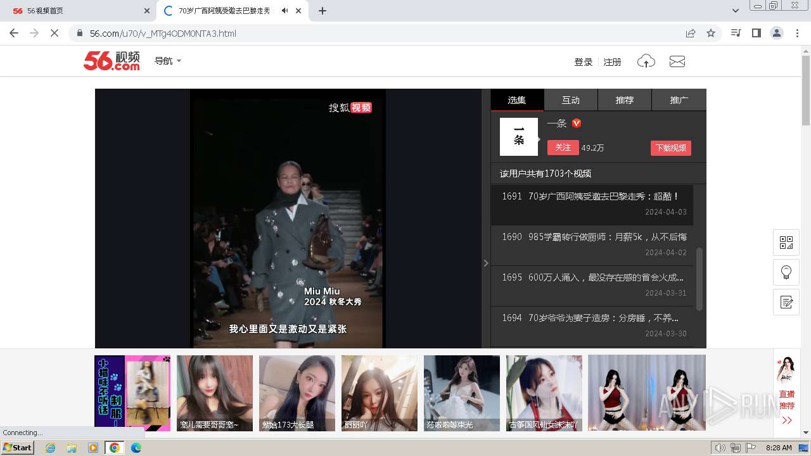811x456 pixels.
Task: Stop loading the page
Action: (54, 33)
